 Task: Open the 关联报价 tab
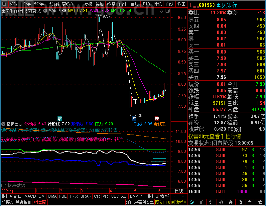coord(23,202)
